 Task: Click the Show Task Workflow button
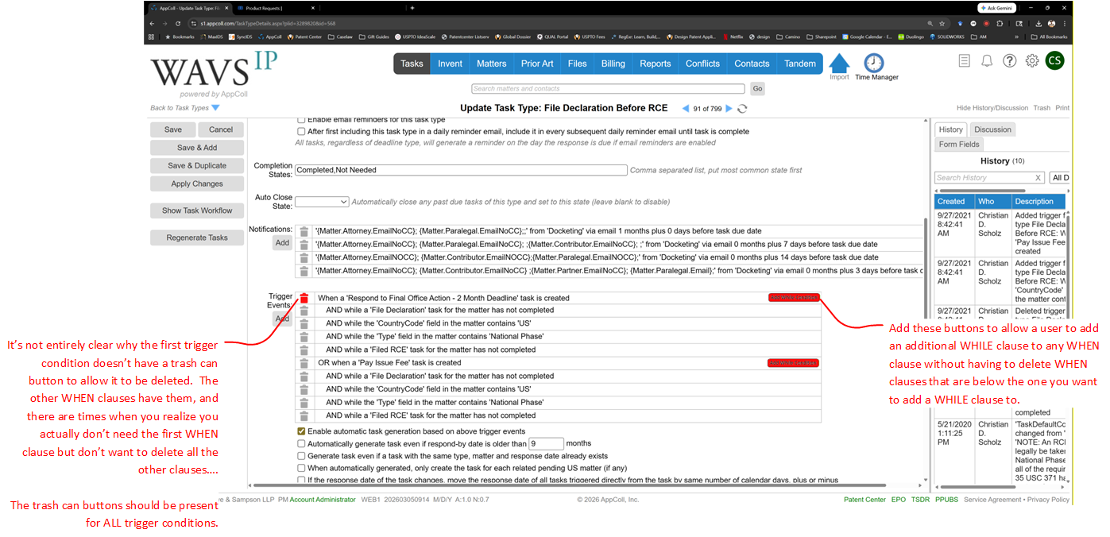(x=197, y=211)
